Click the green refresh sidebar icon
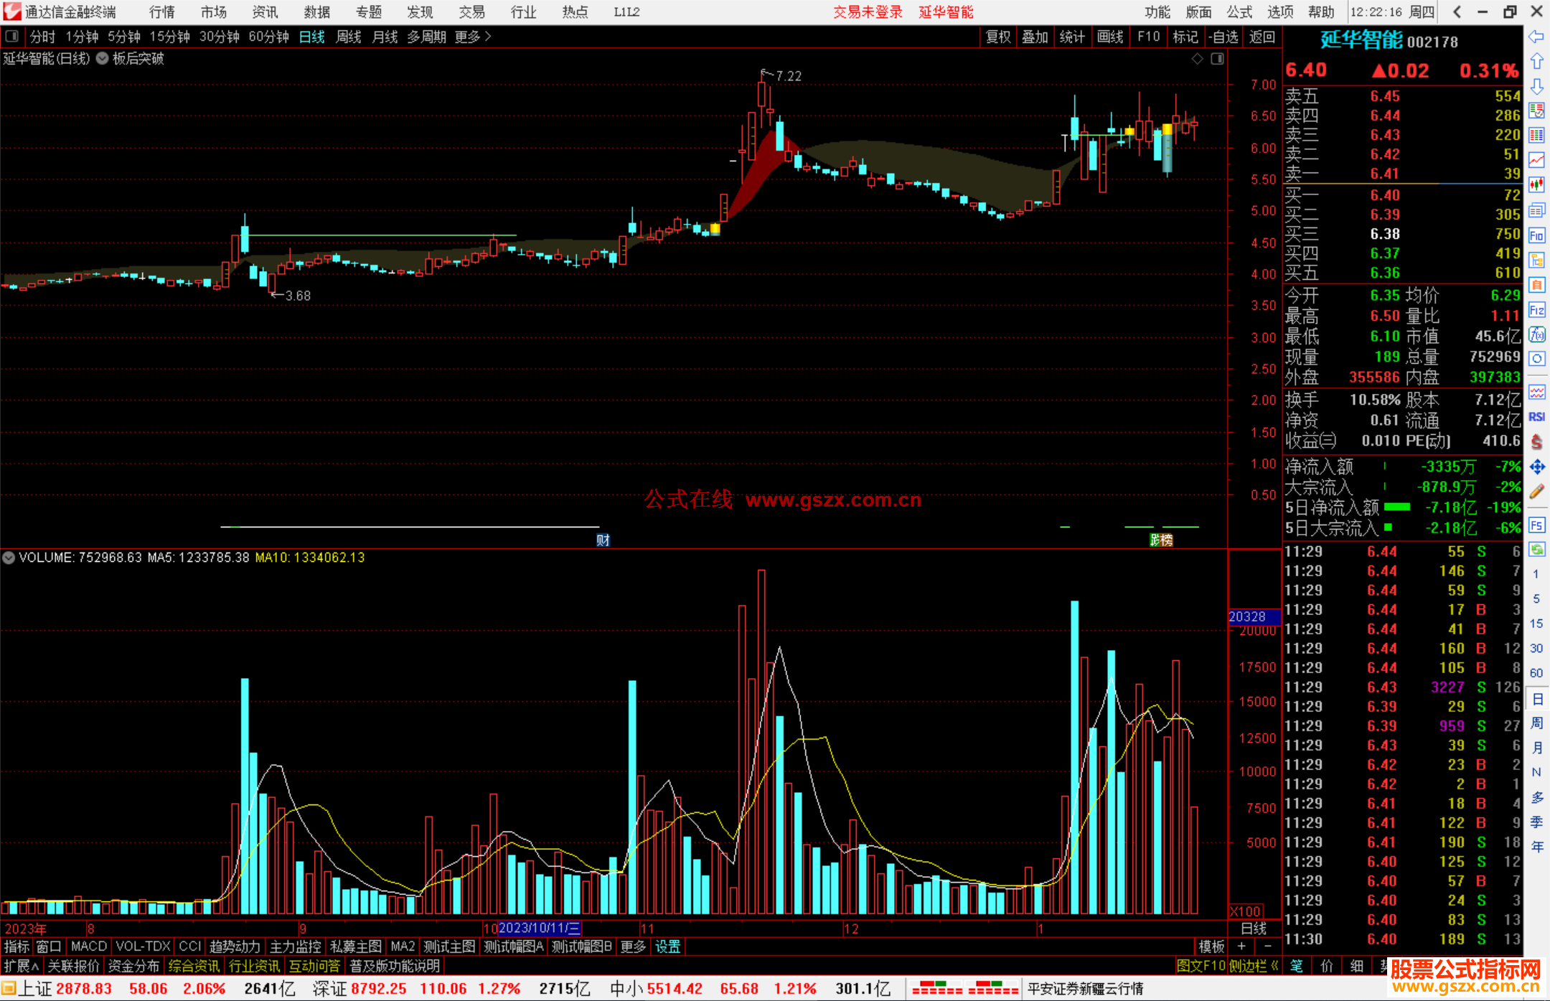The height and width of the screenshot is (1001, 1550). [1536, 550]
